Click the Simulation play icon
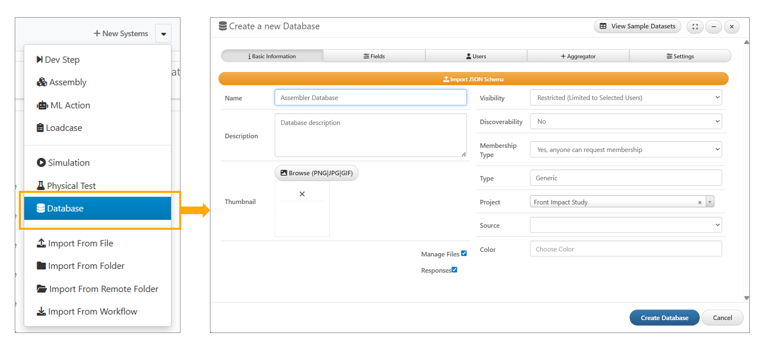This screenshot has height=360, width=767. [41, 163]
